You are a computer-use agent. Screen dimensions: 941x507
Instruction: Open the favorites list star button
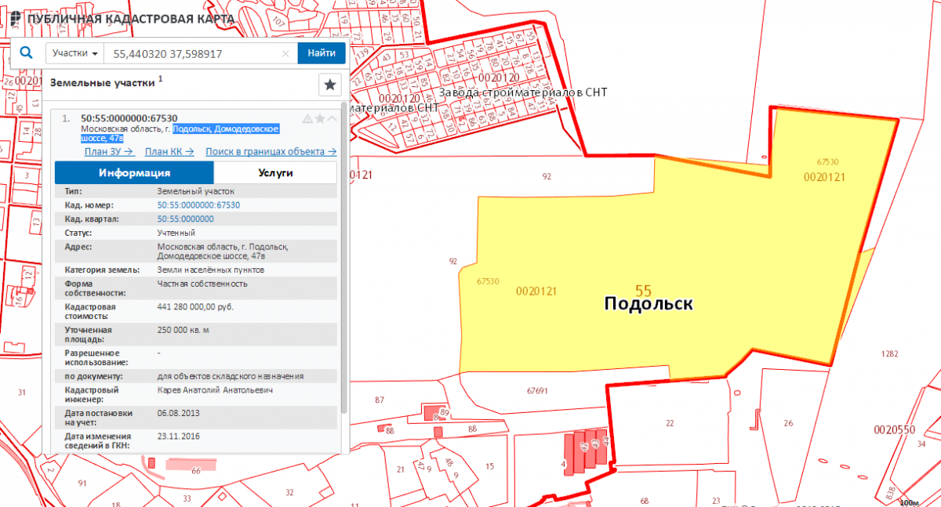point(330,85)
